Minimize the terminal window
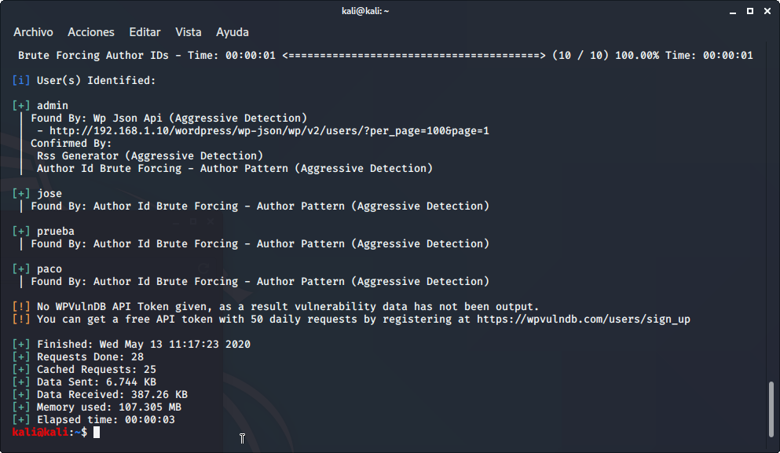This screenshot has width=780, height=453. pyautogui.click(x=734, y=10)
